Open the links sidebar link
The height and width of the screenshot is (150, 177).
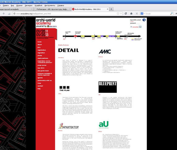[x=39, y=83]
